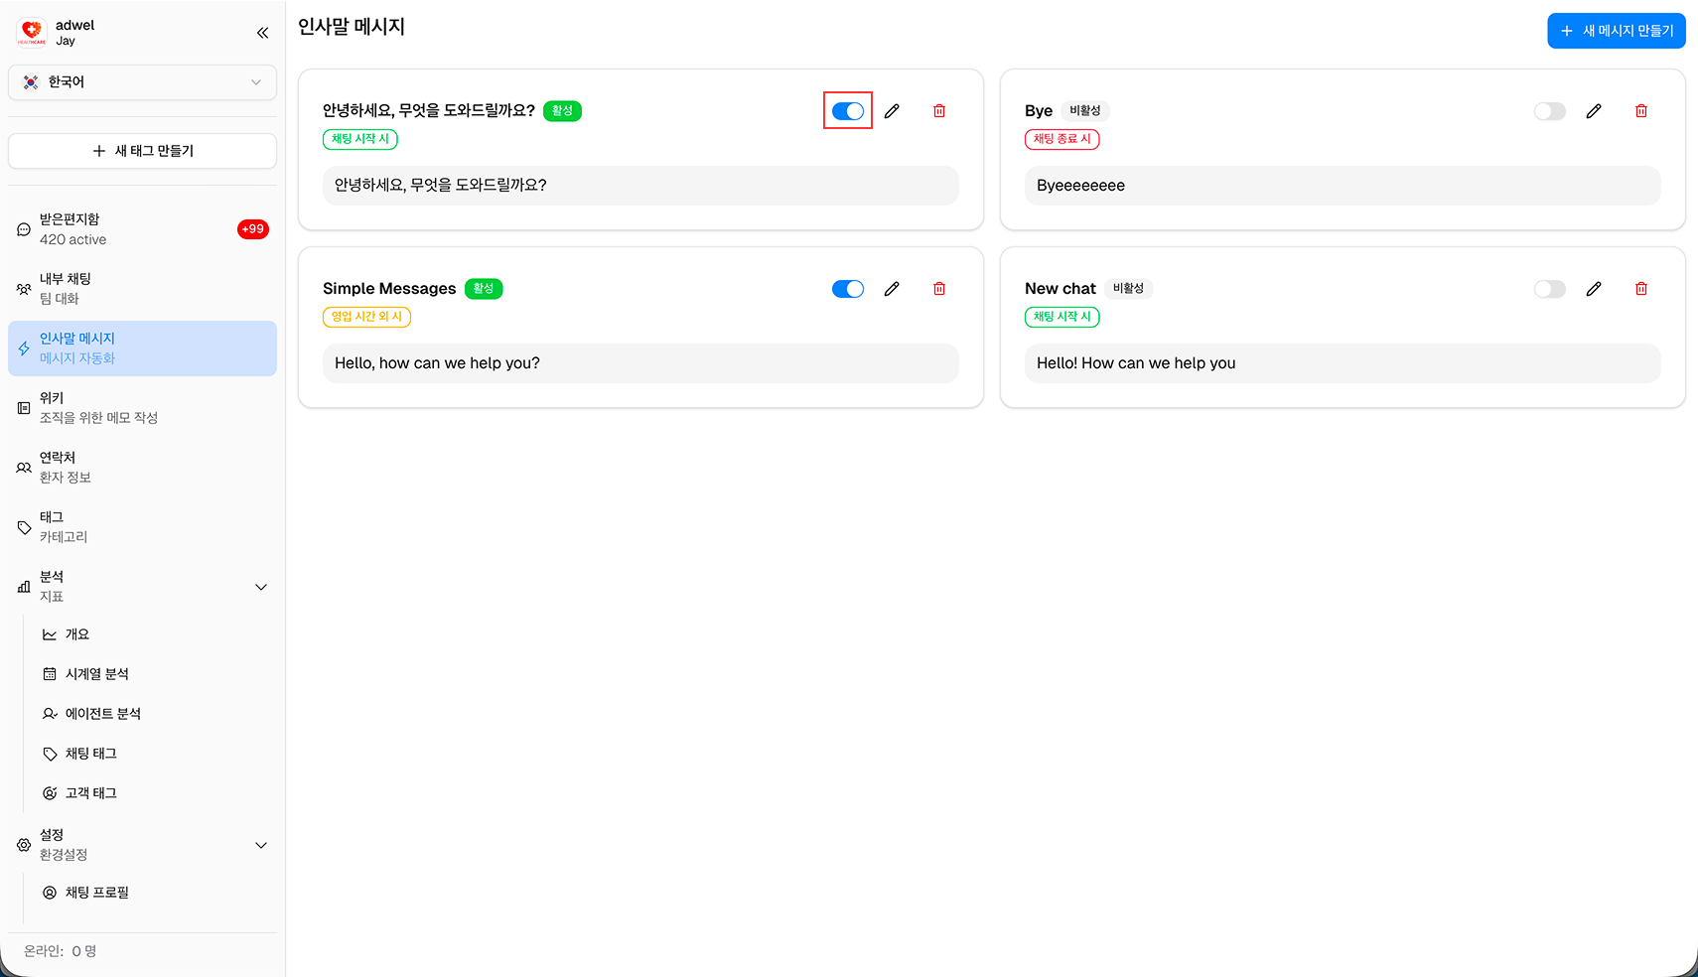Disable the '안녕하세요, 무엇을 도와드릴까요?' message toggle
The width and height of the screenshot is (1698, 977).
click(848, 111)
